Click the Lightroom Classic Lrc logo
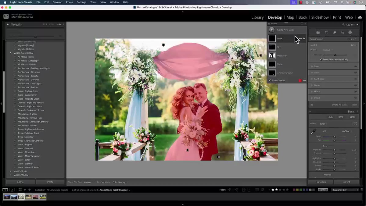The height and width of the screenshot is (206, 366). coord(6,16)
